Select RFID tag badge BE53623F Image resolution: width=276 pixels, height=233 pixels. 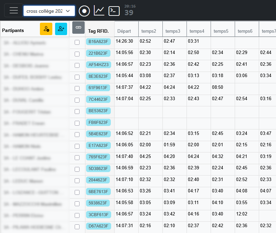coord(98,111)
